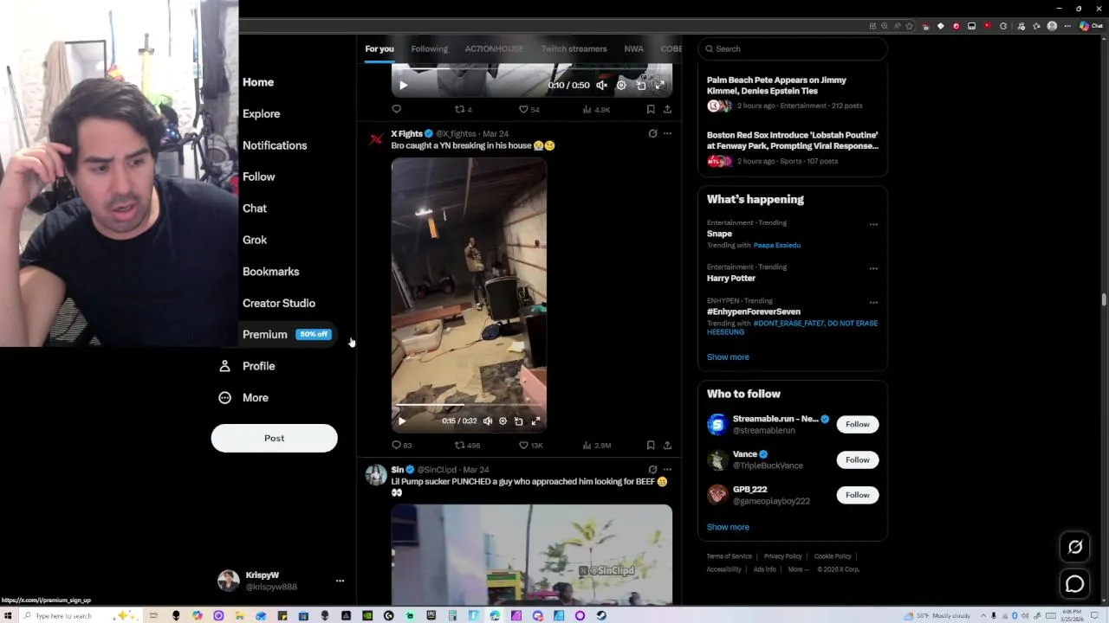
Task: View analytics showing 2.9M views
Action: click(x=596, y=445)
